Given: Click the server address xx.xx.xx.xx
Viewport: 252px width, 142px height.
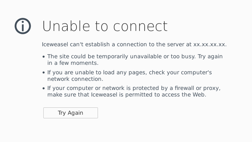Looking at the screenshot, I should 210,44.
